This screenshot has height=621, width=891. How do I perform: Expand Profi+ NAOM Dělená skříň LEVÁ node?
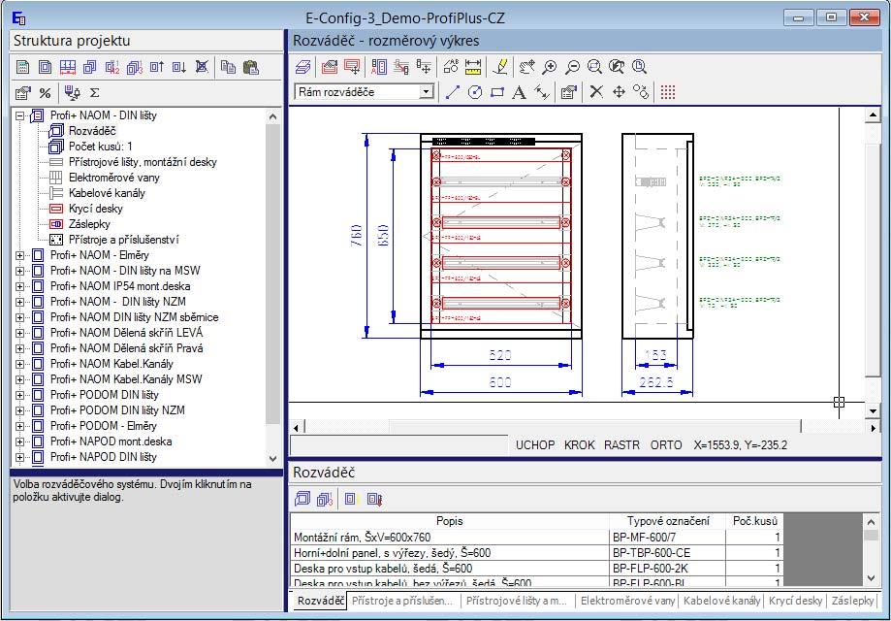(20, 333)
